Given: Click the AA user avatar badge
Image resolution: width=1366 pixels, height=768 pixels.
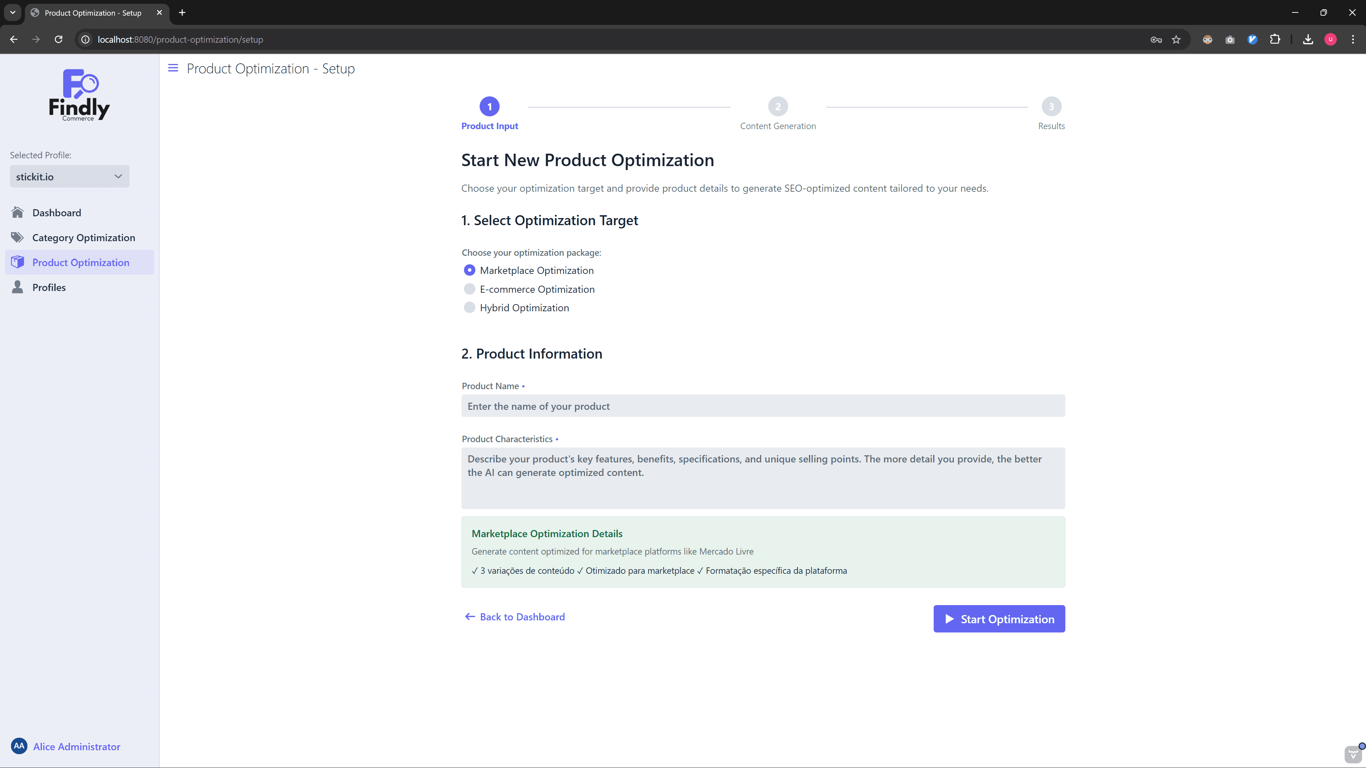Looking at the screenshot, I should tap(19, 746).
